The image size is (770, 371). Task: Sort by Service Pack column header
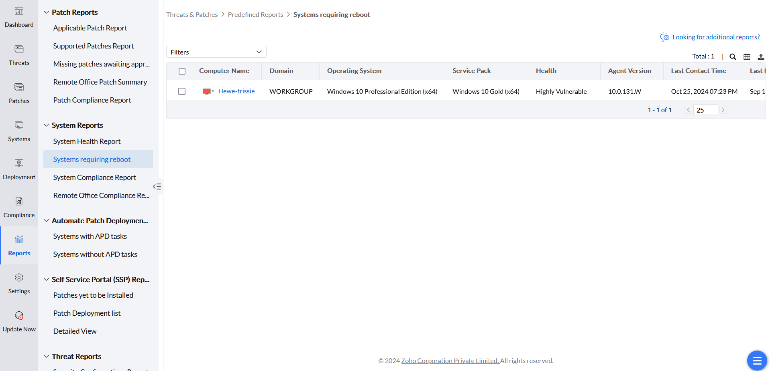(472, 71)
